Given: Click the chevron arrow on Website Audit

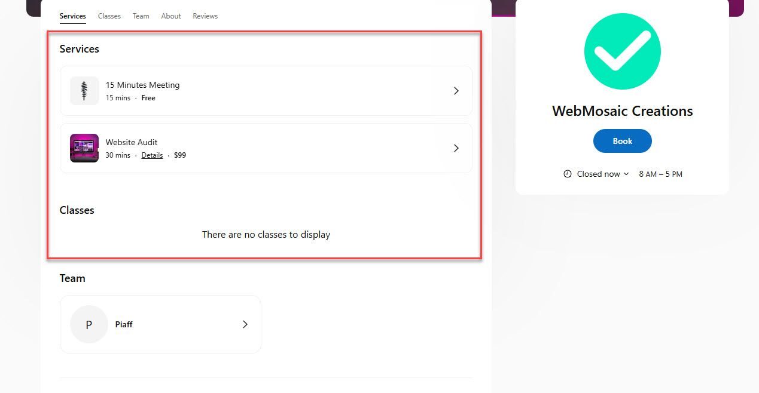Looking at the screenshot, I should 456,148.
